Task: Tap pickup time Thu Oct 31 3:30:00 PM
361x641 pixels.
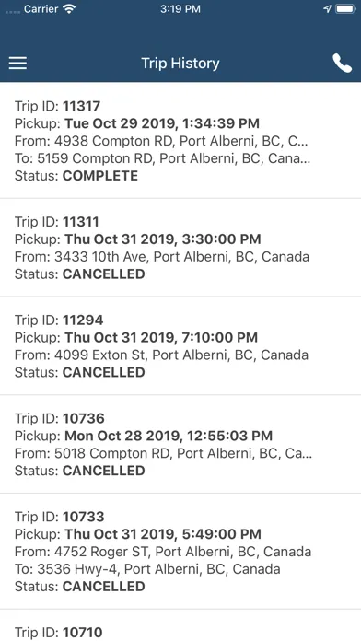Action: point(163,239)
